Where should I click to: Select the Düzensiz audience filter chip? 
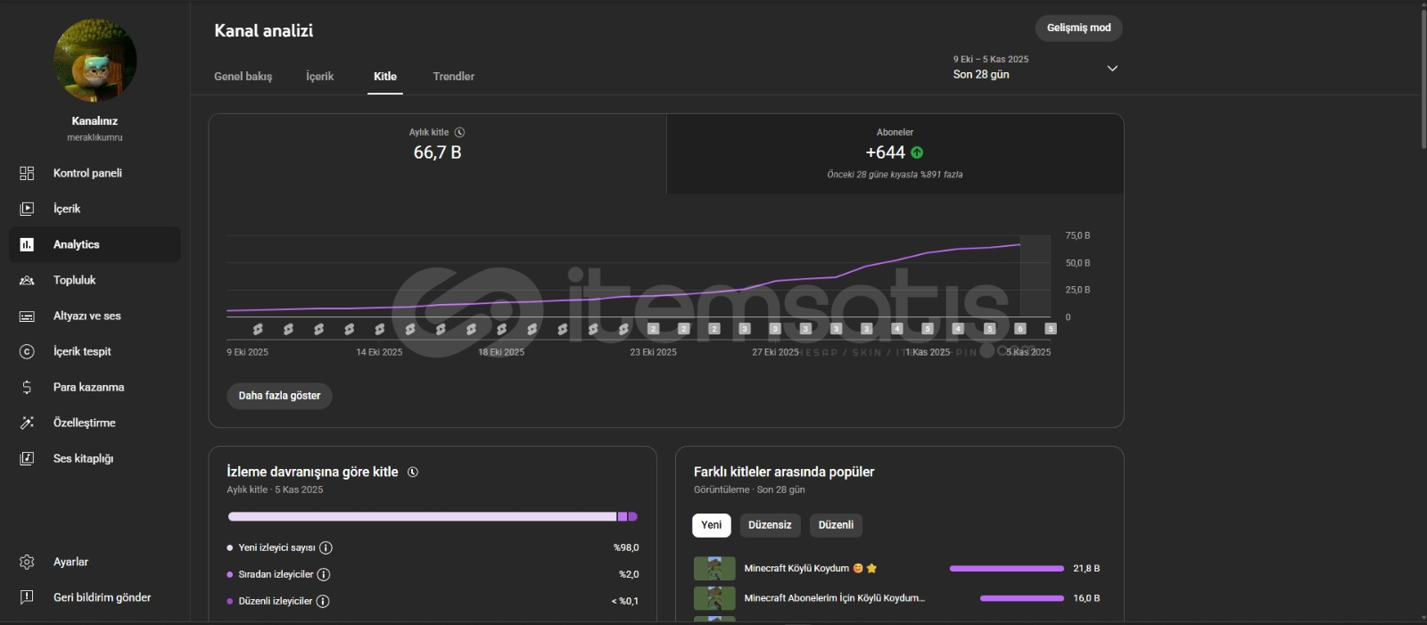click(770, 525)
